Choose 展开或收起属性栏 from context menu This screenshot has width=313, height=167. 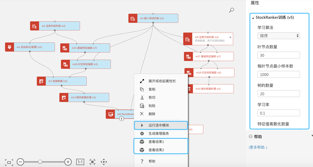161,81
